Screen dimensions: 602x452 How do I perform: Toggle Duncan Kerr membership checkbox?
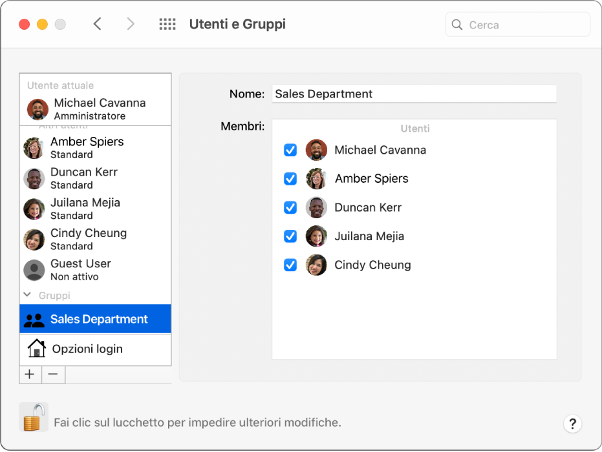pyautogui.click(x=290, y=208)
